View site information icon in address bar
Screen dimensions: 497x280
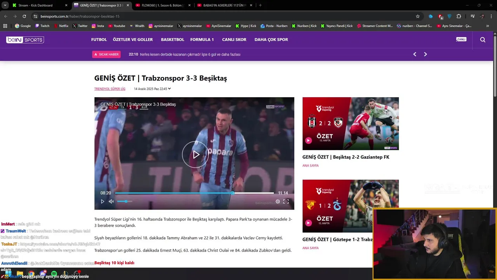pos(35,16)
